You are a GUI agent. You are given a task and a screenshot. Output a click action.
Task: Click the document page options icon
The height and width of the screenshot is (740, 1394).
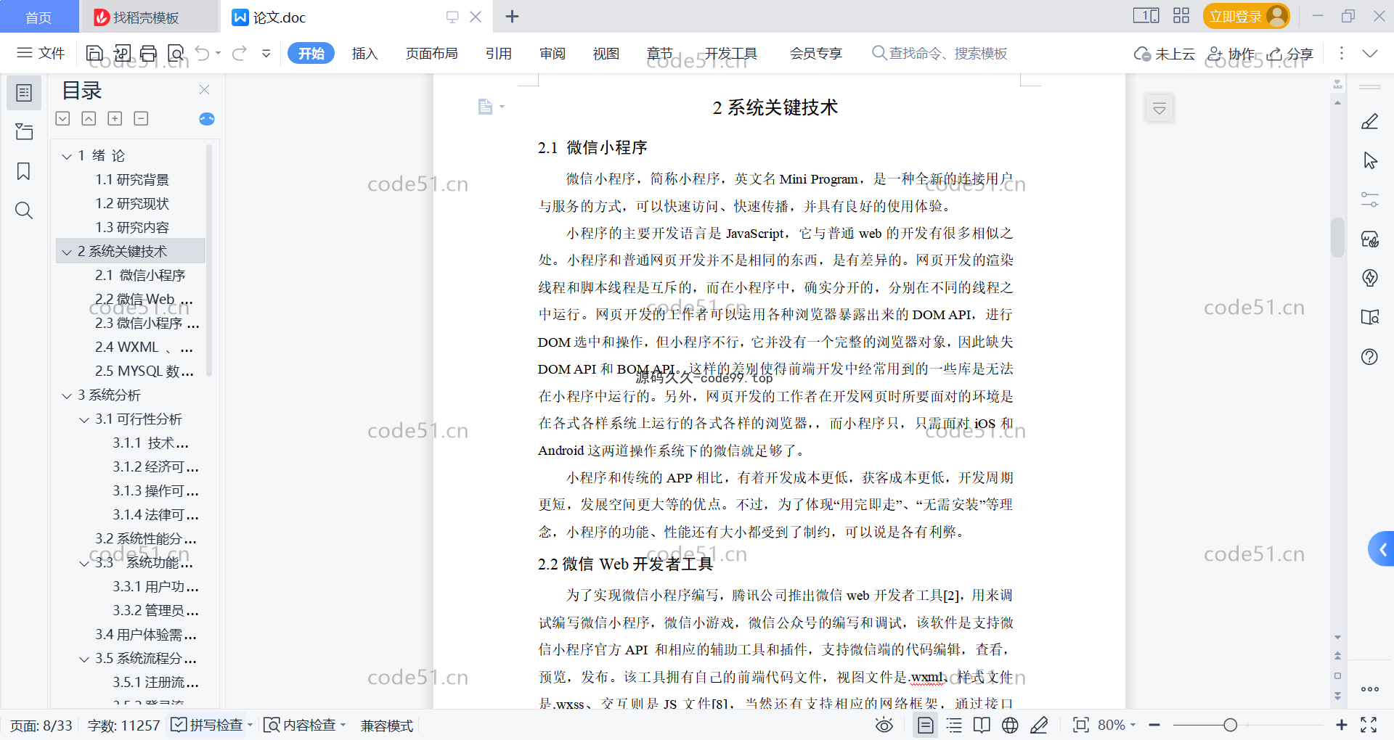pyautogui.click(x=491, y=107)
